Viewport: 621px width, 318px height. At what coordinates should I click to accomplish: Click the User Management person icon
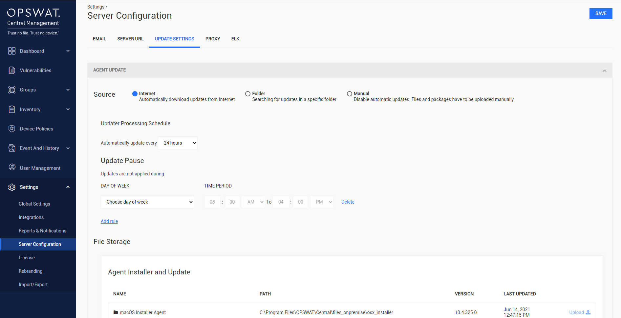(12, 167)
